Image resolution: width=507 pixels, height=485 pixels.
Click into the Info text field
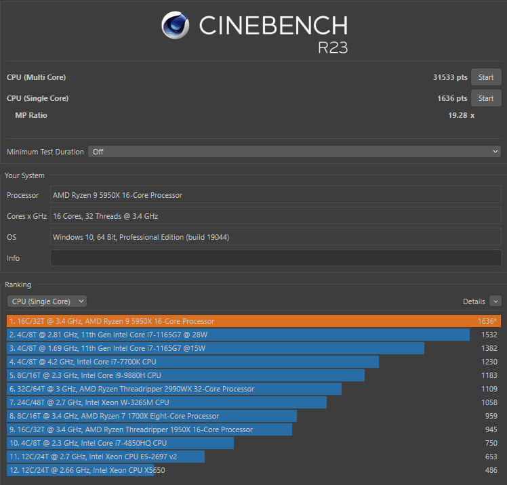(x=276, y=258)
